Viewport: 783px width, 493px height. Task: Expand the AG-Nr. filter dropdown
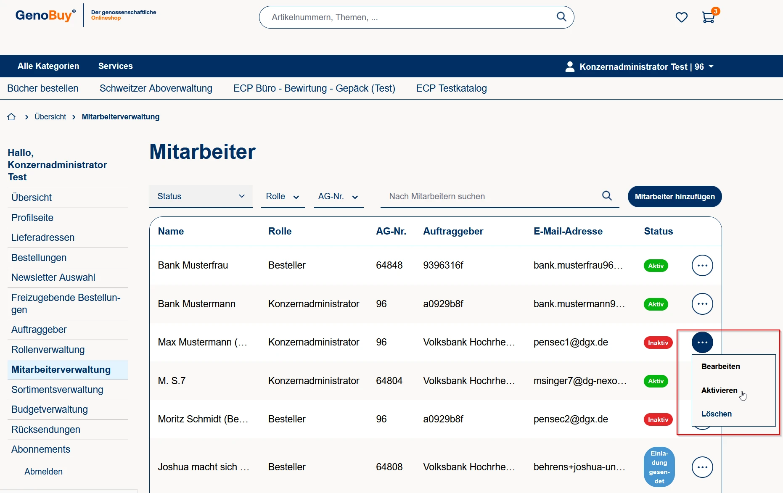click(338, 197)
